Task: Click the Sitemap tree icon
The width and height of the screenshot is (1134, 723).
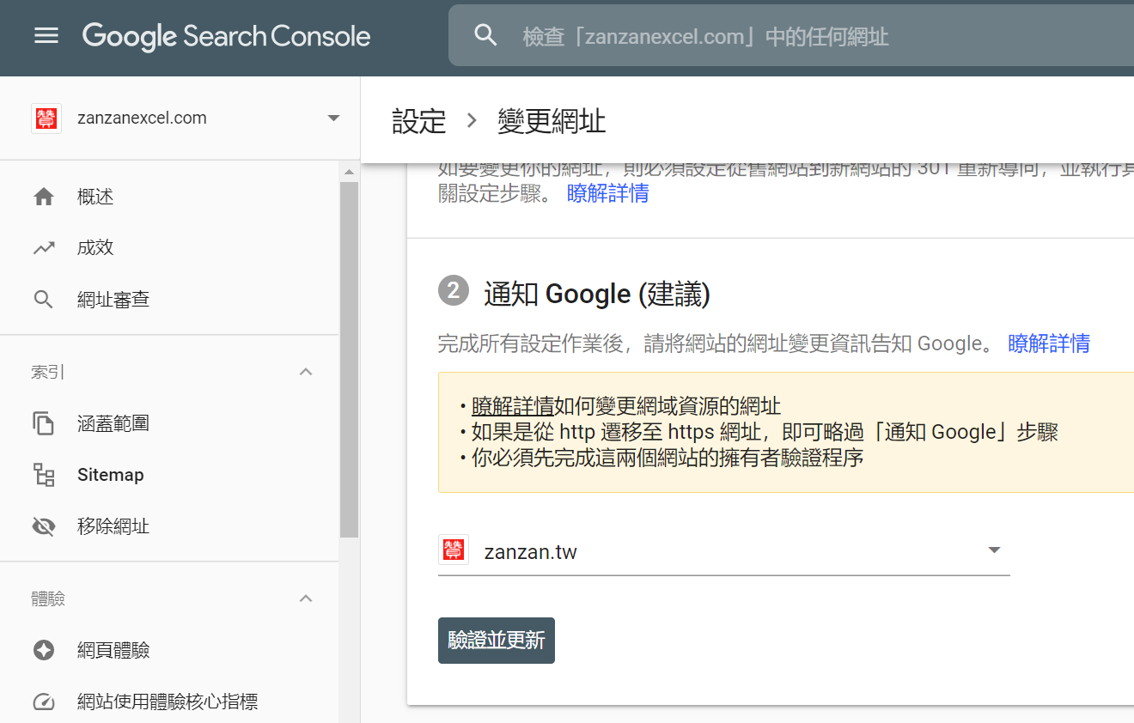Action: coord(44,475)
